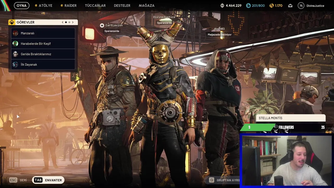Select the second GÖREVLER page dot
334x188 pixels.
[69, 22]
